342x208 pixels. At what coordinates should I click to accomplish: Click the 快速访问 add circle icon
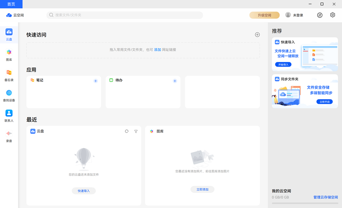click(x=257, y=35)
